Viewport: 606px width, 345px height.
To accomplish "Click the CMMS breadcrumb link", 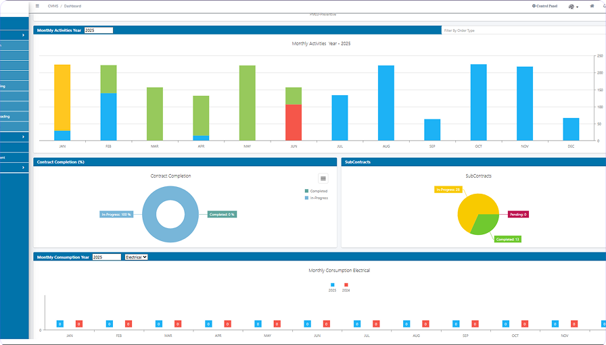I will click(53, 5).
